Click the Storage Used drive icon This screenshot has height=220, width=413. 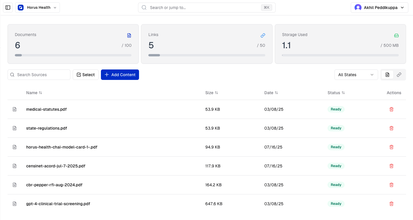(x=396, y=35)
